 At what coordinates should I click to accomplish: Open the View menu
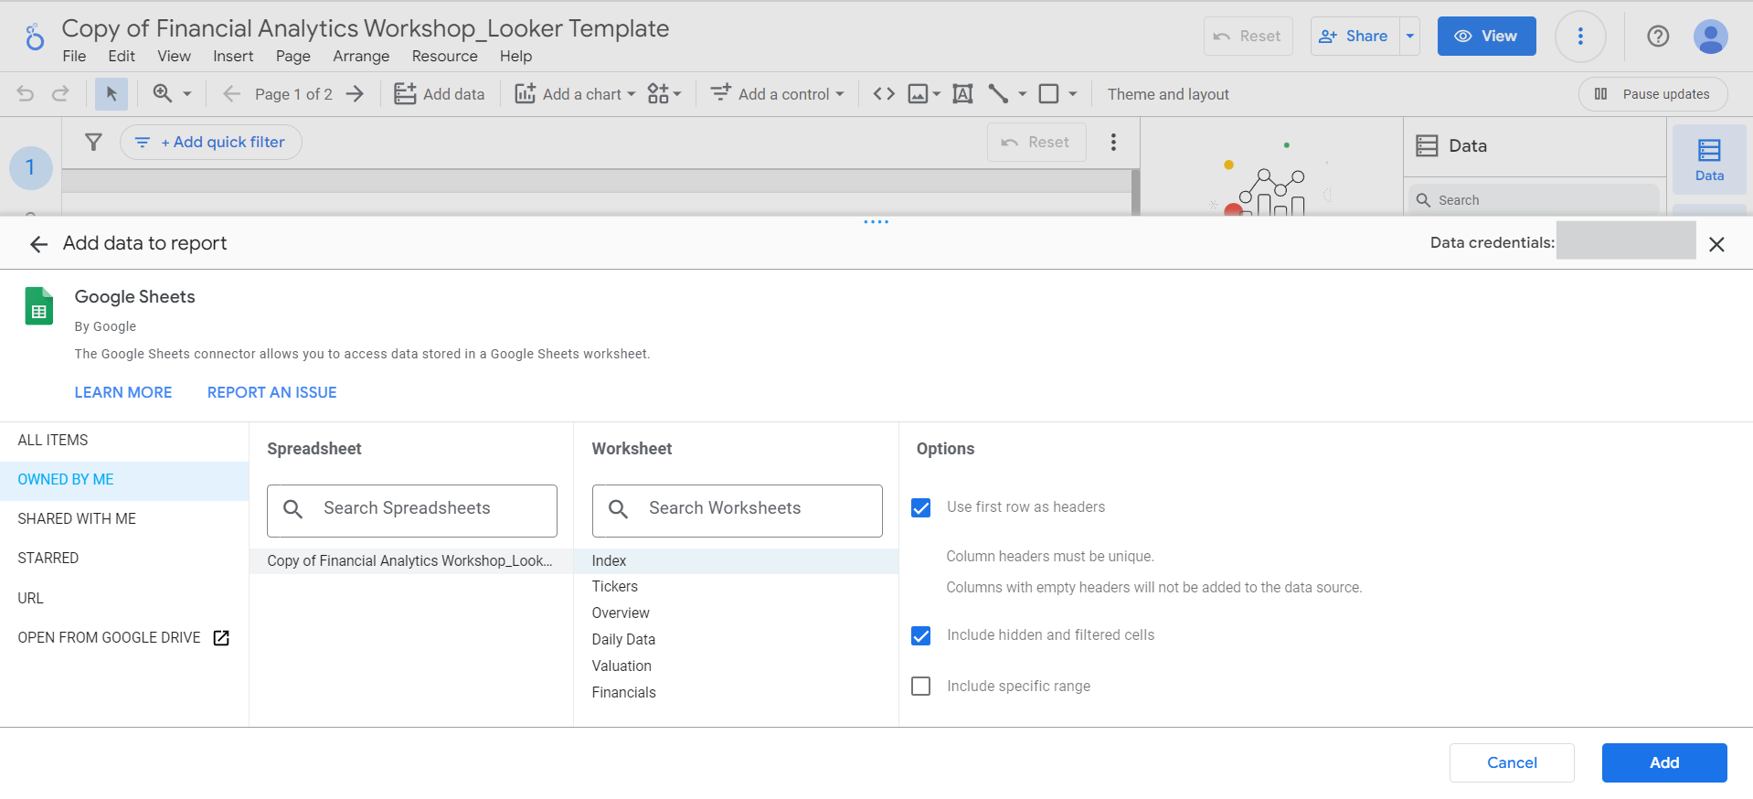(x=174, y=57)
